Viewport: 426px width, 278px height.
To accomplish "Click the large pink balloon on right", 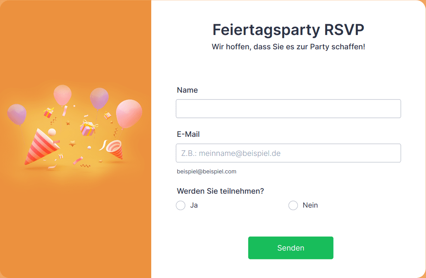I will pyautogui.click(x=129, y=113).
